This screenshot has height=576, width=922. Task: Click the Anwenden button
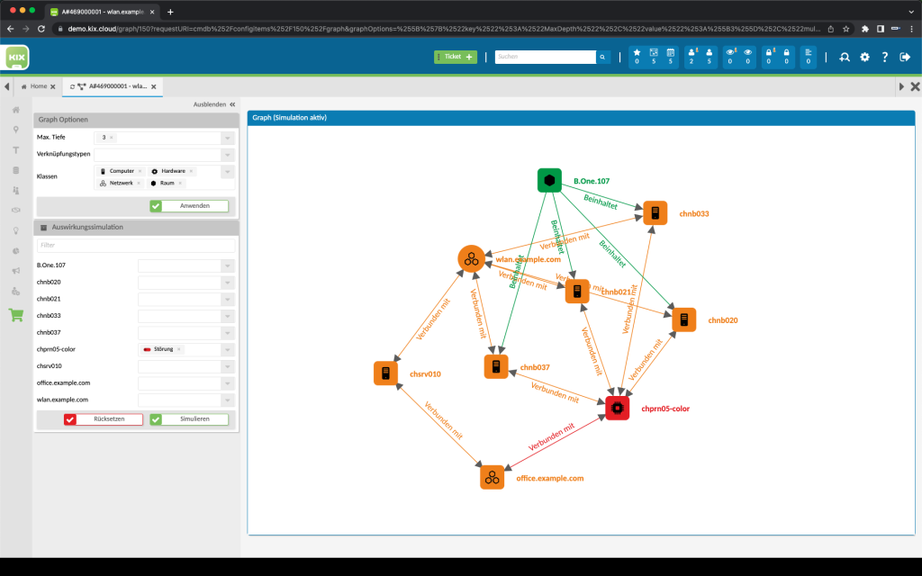tap(189, 205)
